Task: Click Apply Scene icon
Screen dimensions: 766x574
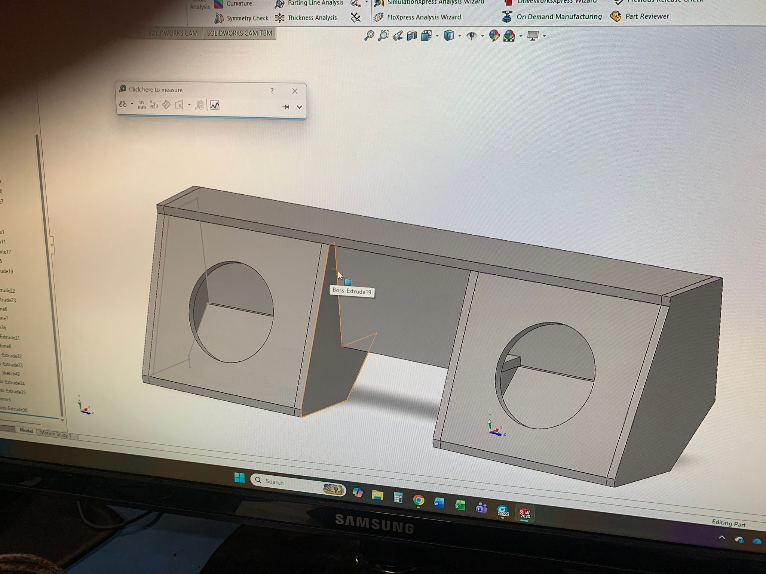Action: point(509,36)
